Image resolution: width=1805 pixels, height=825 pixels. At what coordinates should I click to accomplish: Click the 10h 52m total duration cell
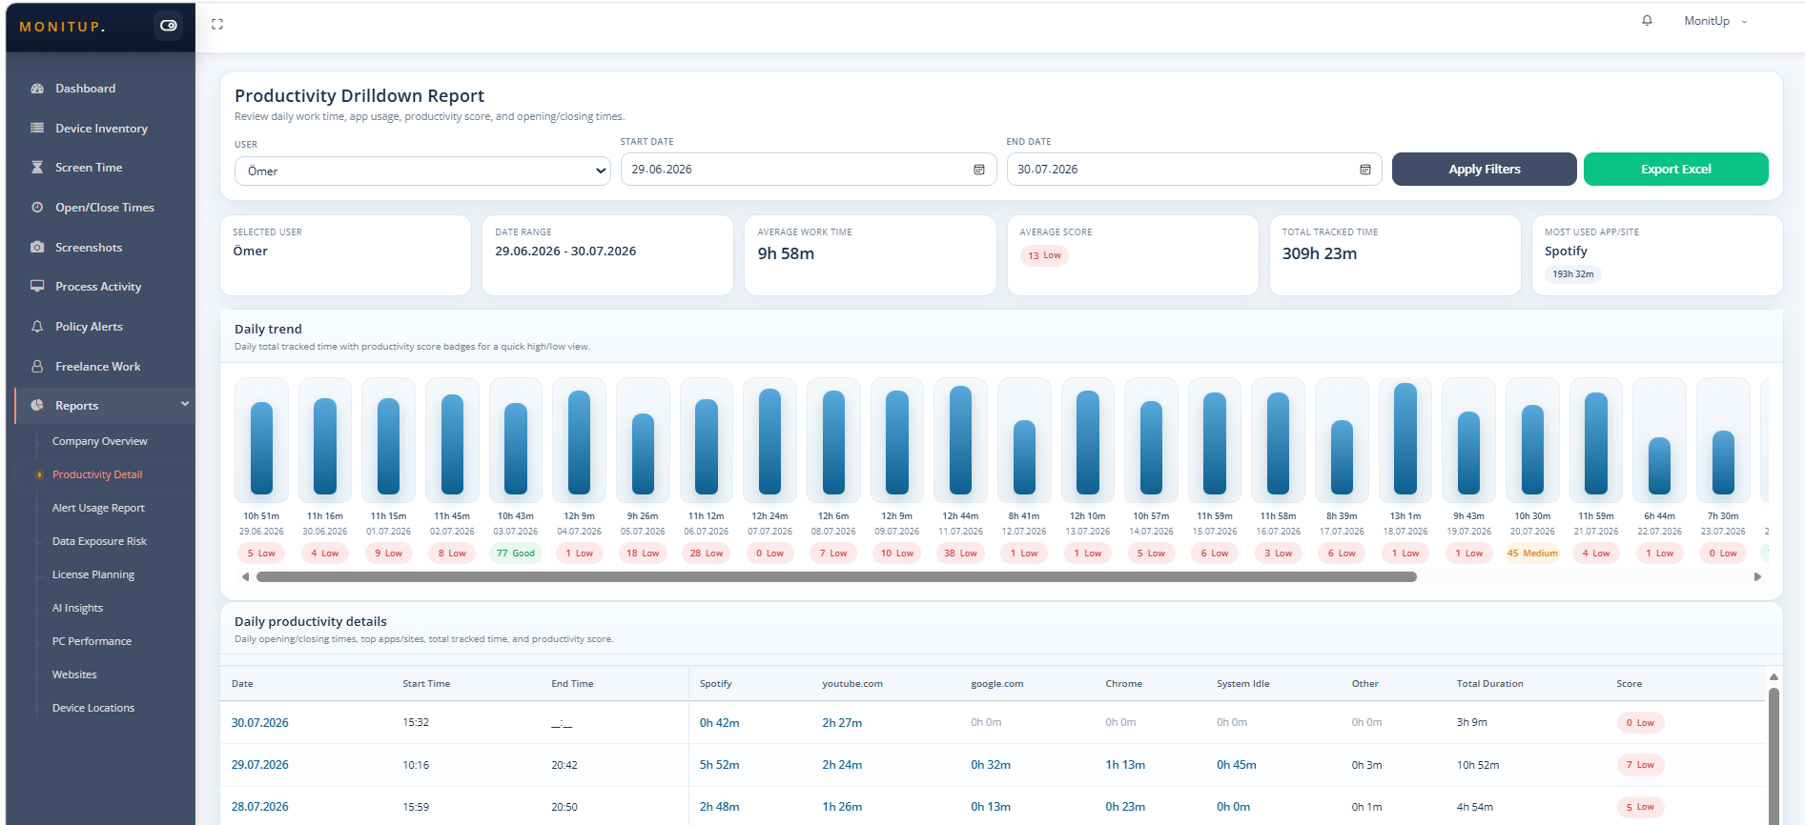[1478, 765]
